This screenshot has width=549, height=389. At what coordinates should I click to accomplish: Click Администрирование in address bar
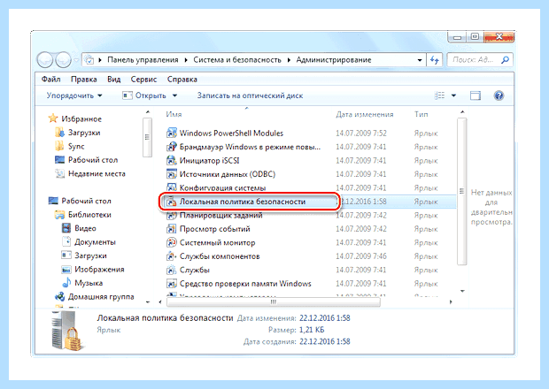(x=334, y=60)
